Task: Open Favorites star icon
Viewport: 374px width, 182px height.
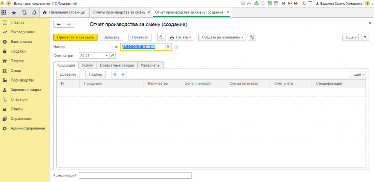Action: [x=14, y=12]
